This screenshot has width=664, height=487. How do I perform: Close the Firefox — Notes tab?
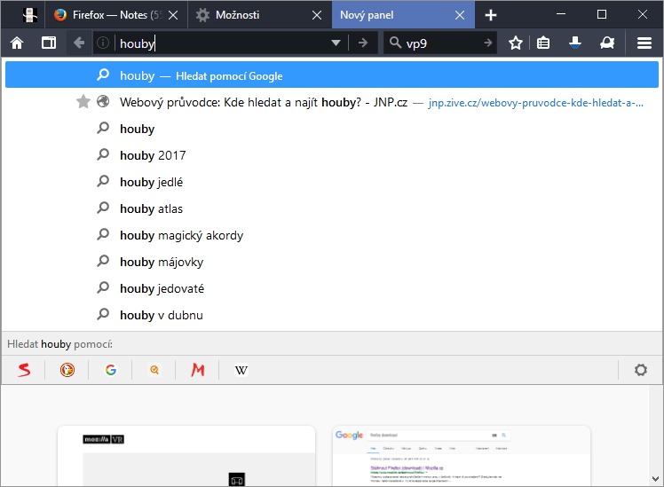click(173, 15)
